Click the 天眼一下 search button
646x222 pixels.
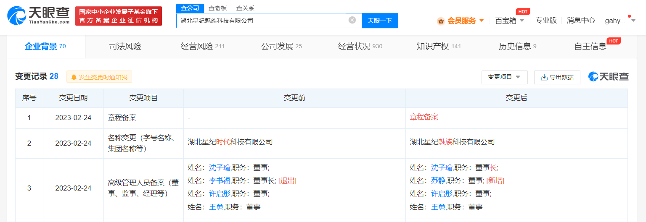pos(380,21)
